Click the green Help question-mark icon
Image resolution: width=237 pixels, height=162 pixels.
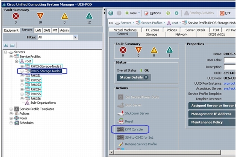168,13
